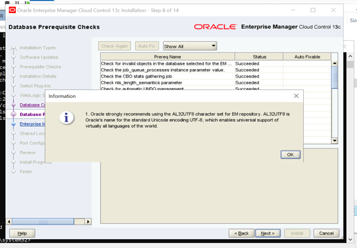Close the Information dialog with X

(x=296, y=95)
